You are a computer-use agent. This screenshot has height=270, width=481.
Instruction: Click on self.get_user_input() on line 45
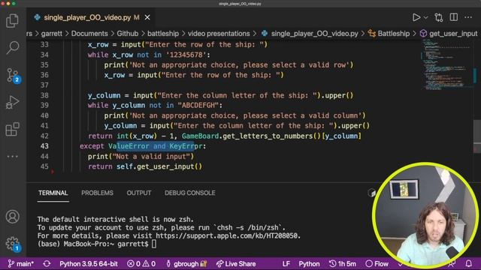(x=159, y=166)
